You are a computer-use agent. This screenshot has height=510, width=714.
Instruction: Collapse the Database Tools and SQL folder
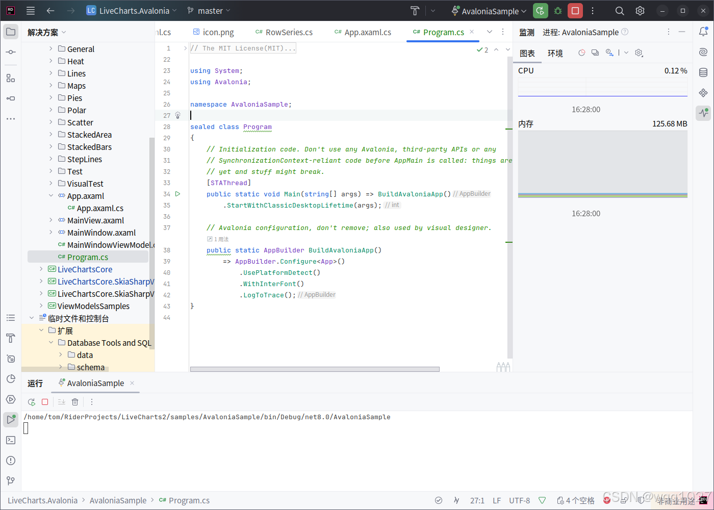pyautogui.click(x=50, y=343)
